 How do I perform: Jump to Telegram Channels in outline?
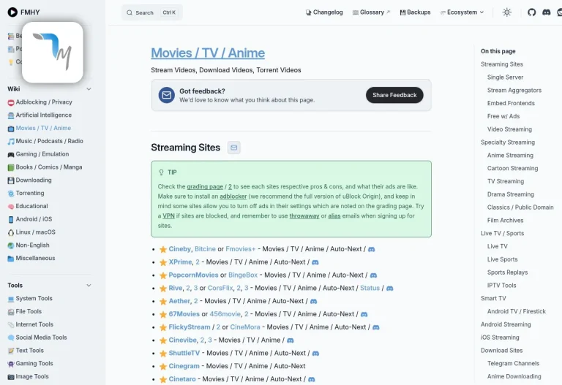click(513, 364)
